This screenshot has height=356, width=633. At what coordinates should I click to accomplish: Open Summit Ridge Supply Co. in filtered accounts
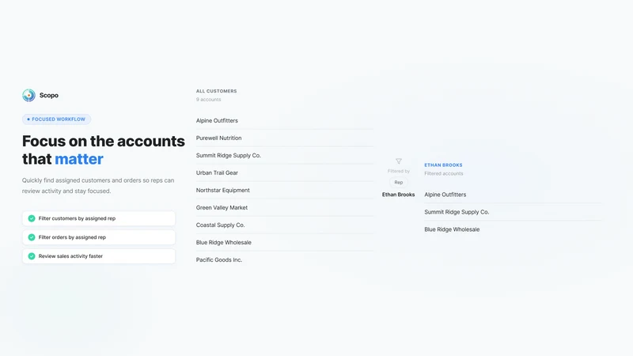pyautogui.click(x=513, y=212)
